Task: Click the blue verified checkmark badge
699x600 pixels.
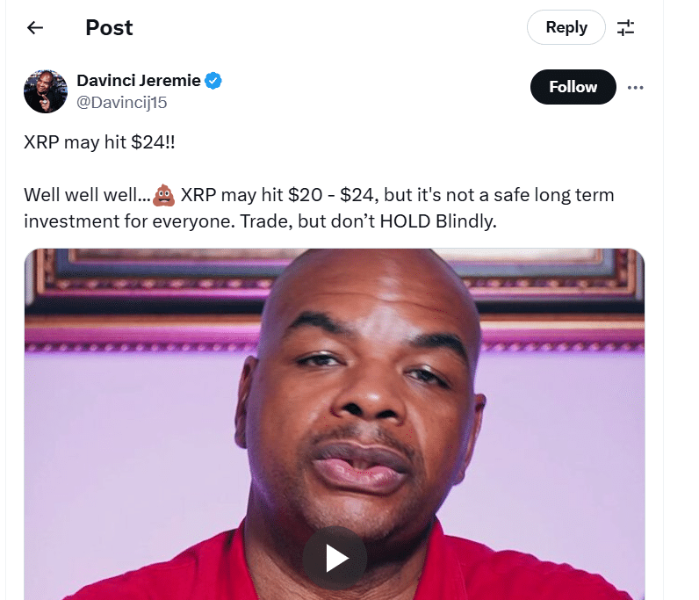Action: click(213, 81)
